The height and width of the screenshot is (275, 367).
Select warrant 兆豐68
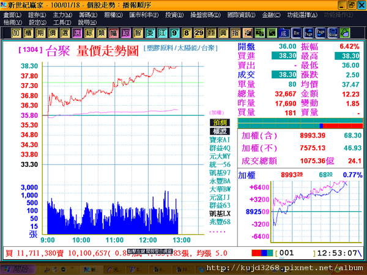point(220,222)
